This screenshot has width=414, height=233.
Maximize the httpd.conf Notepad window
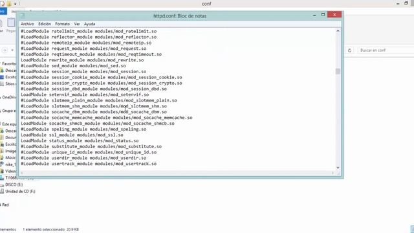pos(323,14)
